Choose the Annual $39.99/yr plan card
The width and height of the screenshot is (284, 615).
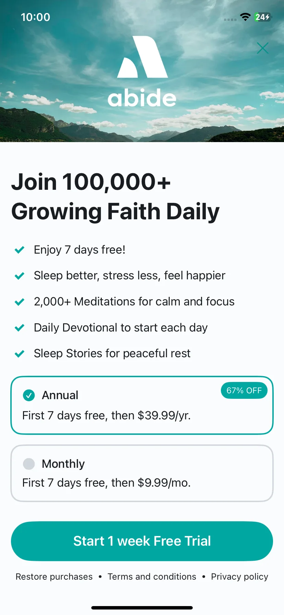[142, 405]
